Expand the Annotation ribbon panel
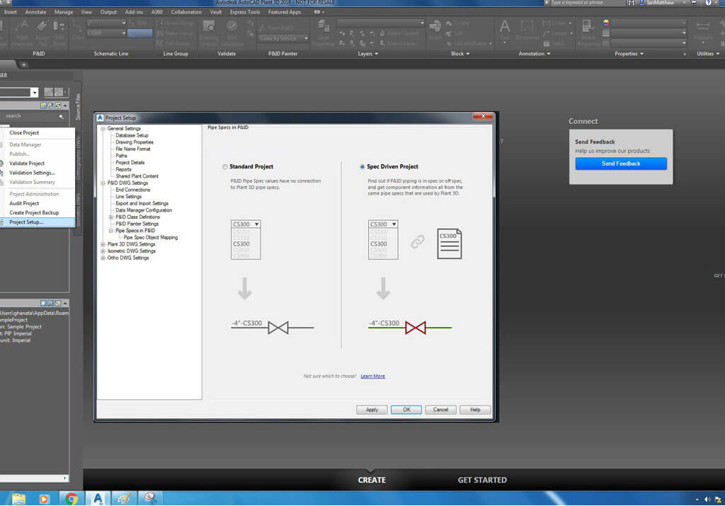Viewport: 725px width, 506px height. click(534, 54)
